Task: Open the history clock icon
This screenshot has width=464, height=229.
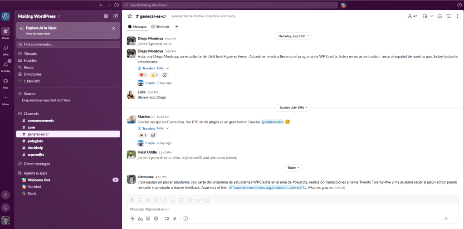Action: click(117, 5)
